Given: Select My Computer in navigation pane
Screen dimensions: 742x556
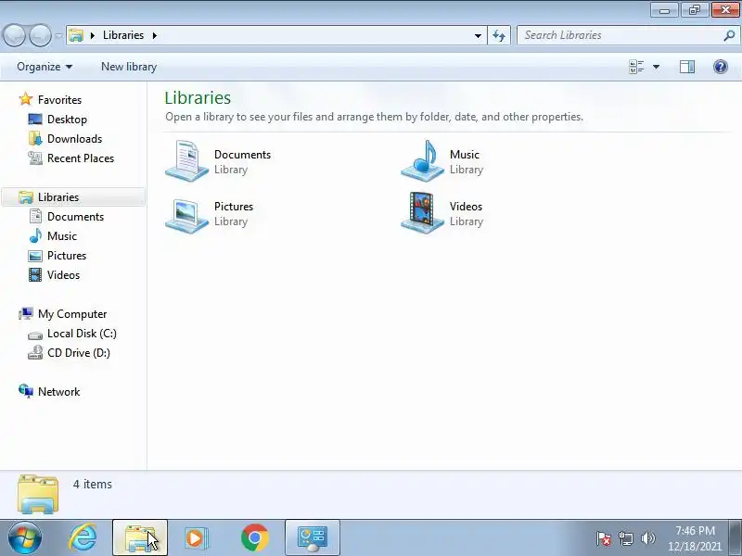Looking at the screenshot, I should point(62,314).
